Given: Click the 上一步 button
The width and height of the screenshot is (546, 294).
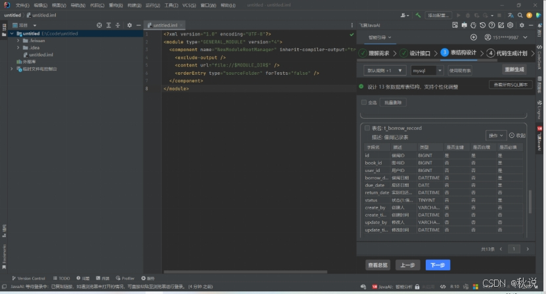Looking at the screenshot, I should click(x=407, y=265).
